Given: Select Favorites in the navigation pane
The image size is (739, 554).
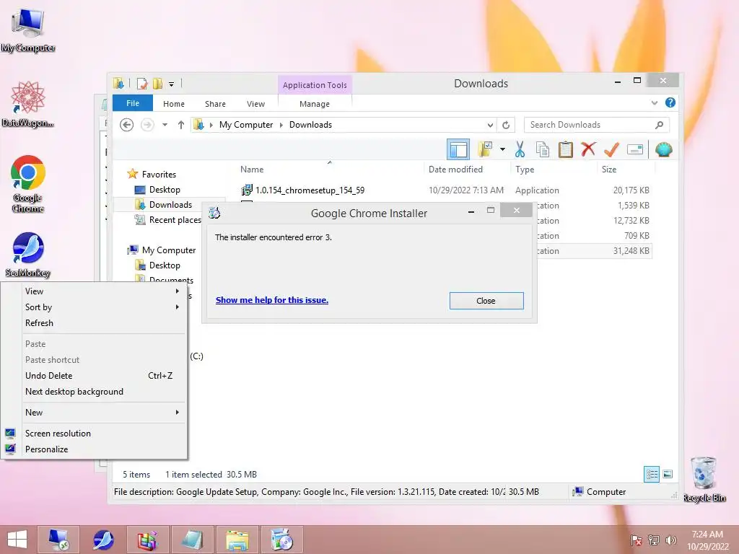Looking at the screenshot, I should (x=159, y=175).
